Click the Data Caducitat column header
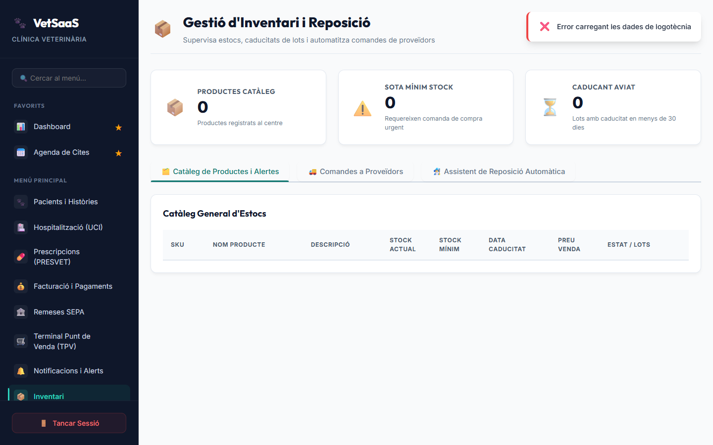Screen dimensions: 713x445 [x=507, y=245]
